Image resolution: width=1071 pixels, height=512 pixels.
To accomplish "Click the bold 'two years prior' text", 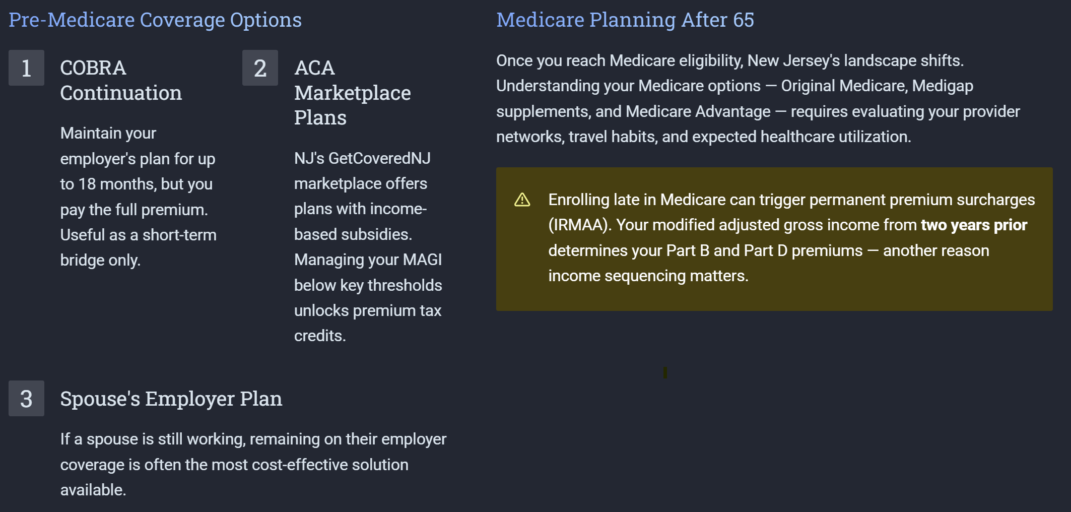I will [x=973, y=225].
